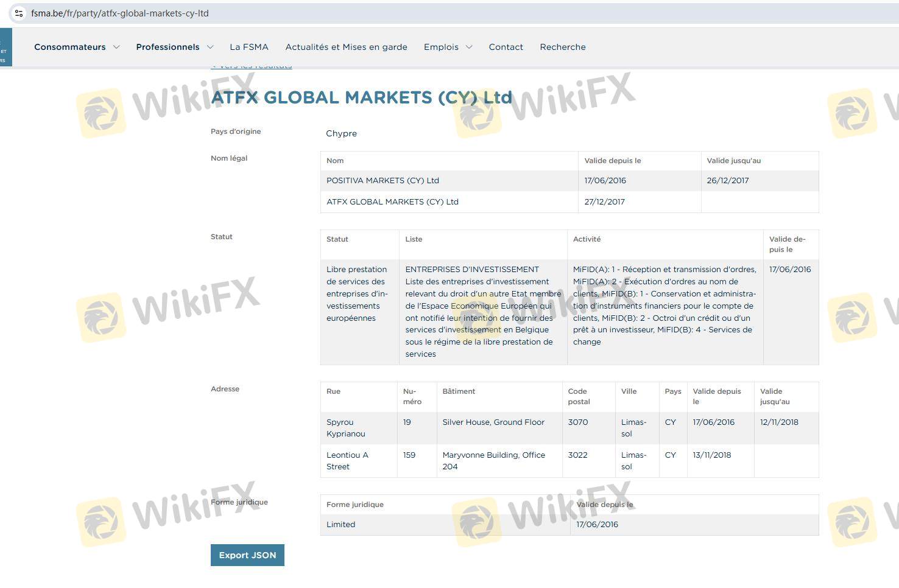Select the Silver House, Ground Floor cell
The image size is (899, 588).
coord(493,422)
